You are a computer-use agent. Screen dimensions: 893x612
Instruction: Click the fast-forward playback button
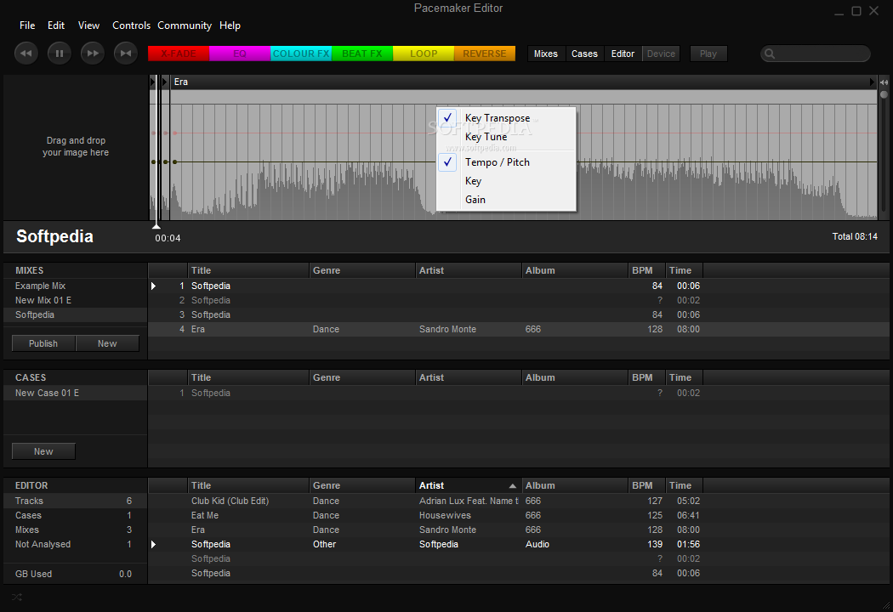click(x=92, y=54)
